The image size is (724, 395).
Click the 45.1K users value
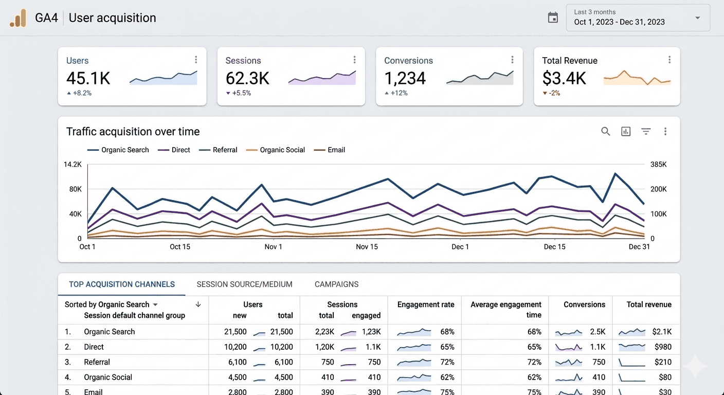[88, 78]
